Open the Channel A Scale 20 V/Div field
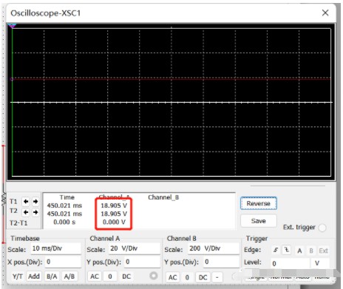This screenshot has height=289, width=343. click(x=135, y=248)
